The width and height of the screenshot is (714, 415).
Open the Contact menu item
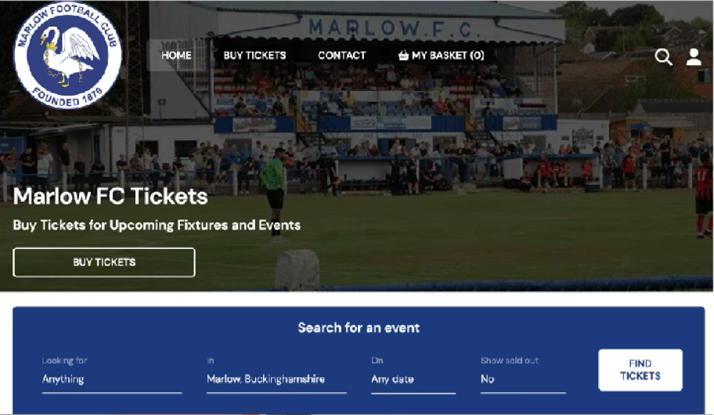342,55
